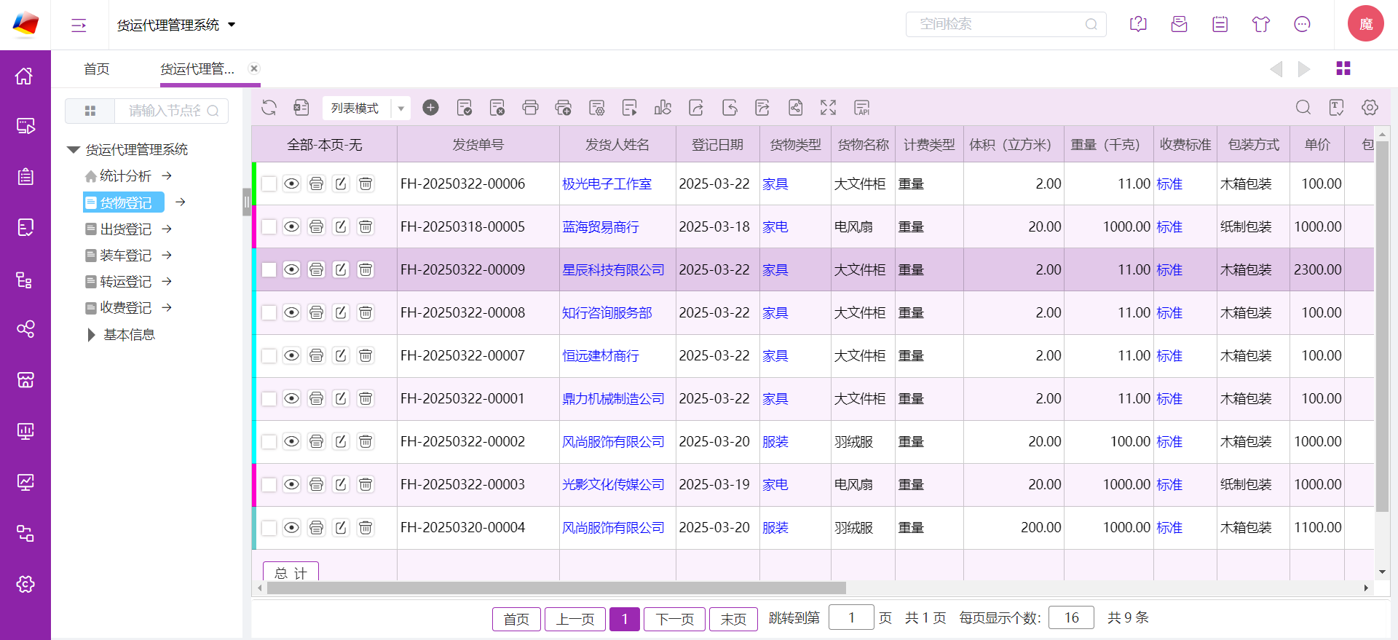The image size is (1398, 640).
Task: Click the fullscreen expand-arrows icon
Action: coord(829,108)
